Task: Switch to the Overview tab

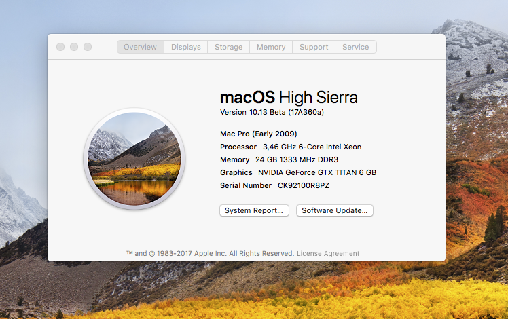Action: pos(141,47)
